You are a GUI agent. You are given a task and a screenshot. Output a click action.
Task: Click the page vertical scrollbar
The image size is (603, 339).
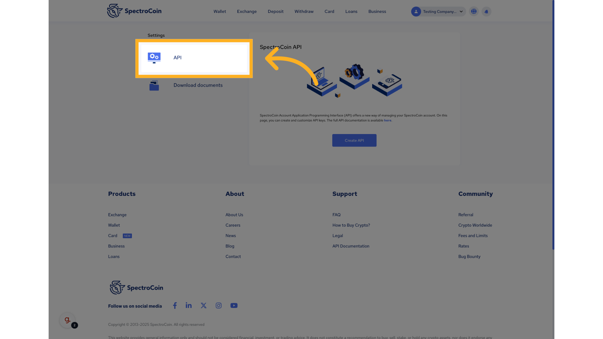pos(553,126)
